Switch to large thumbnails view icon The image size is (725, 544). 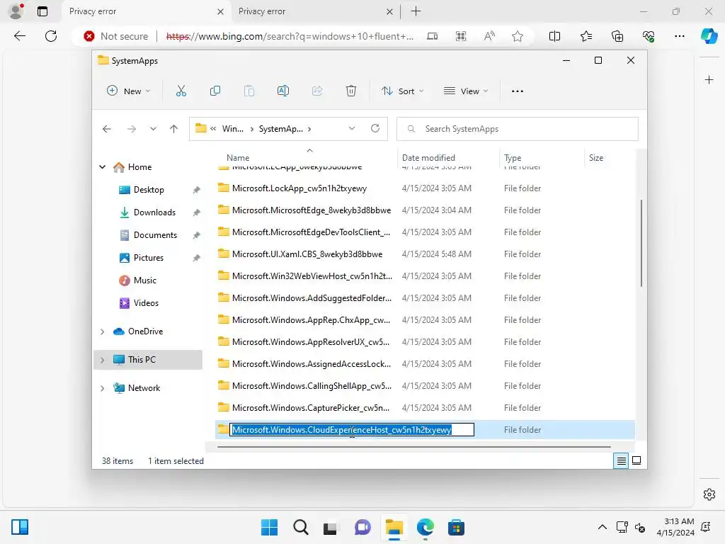[636, 460]
